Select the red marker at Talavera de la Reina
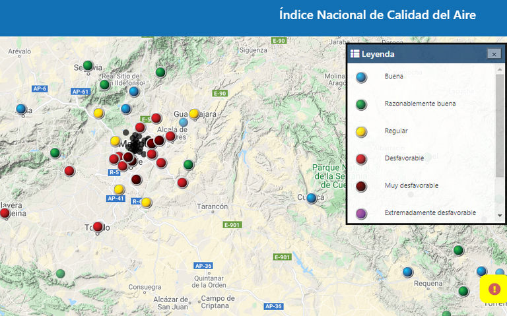This screenshot has height=316, width=507. pos(5,213)
